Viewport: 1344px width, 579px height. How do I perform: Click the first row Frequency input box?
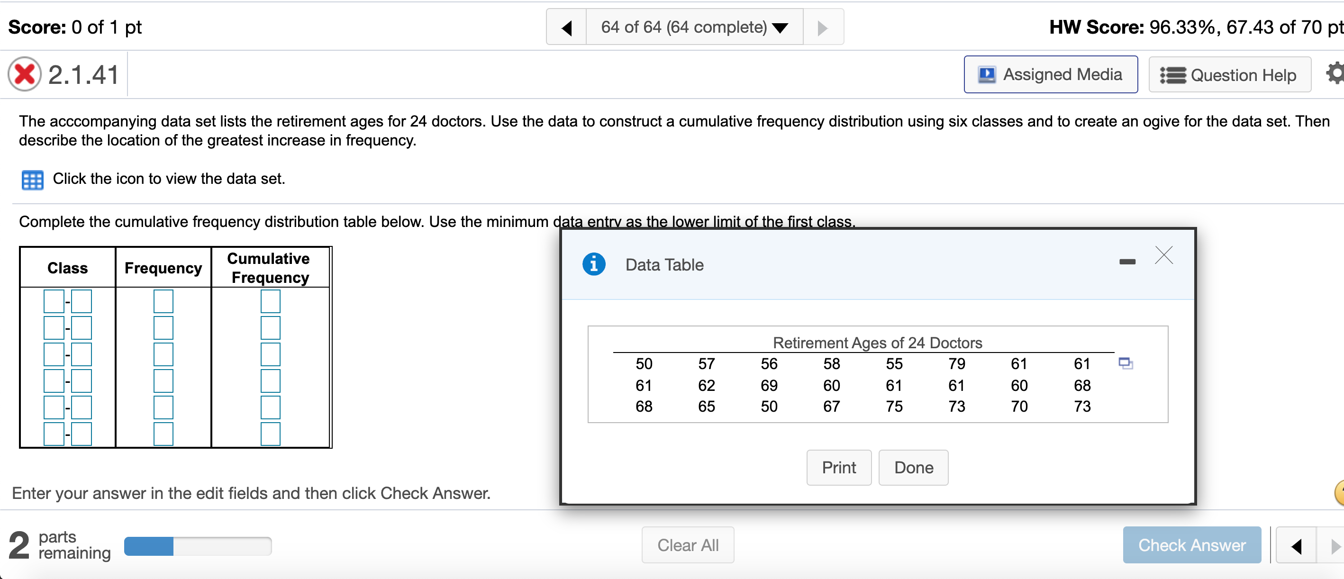(163, 301)
